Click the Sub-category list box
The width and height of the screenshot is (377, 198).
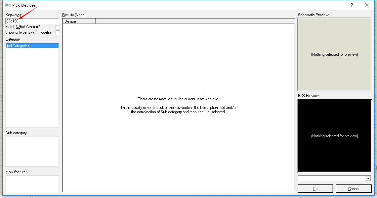tap(32, 152)
